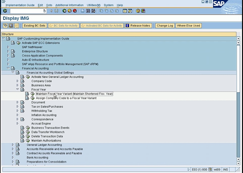Expand the SAP NetWeaver node

8,47
